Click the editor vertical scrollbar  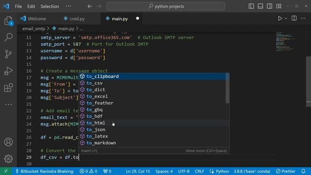pyautogui.click(x=309, y=81)
